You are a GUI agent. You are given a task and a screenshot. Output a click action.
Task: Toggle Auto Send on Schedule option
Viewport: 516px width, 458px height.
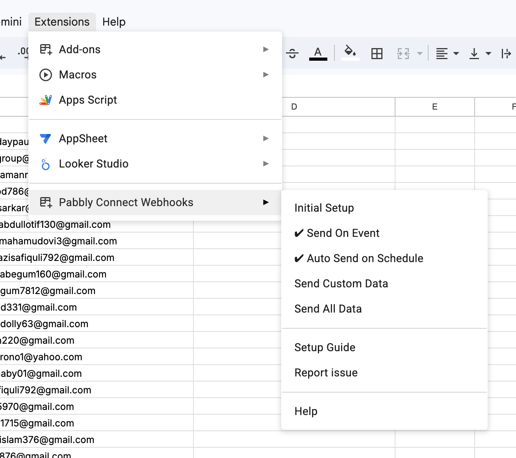[x=384, y=258]
